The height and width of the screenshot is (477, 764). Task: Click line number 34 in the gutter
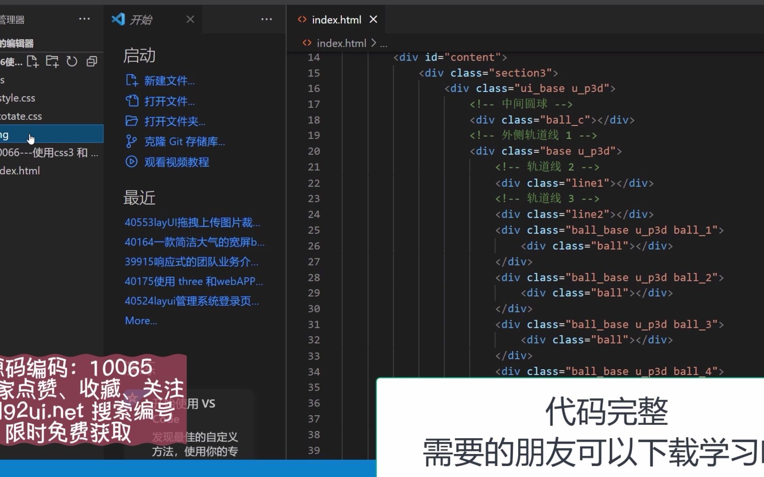[x=314, y=372]
